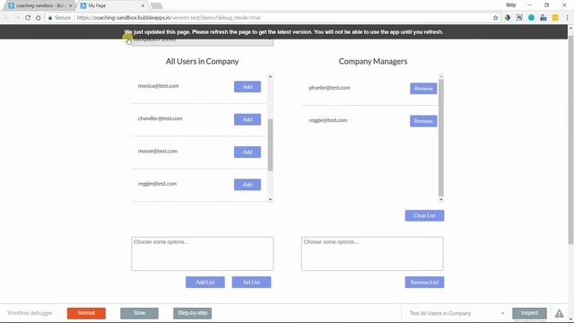Switch to the coaching-sandbox tab
Viewport: 574px width, 323px height.
[x=39, y=6]
